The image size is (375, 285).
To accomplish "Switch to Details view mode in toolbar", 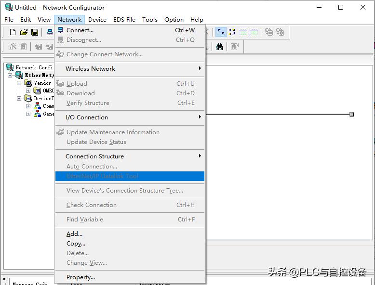I will coord(254,32).
